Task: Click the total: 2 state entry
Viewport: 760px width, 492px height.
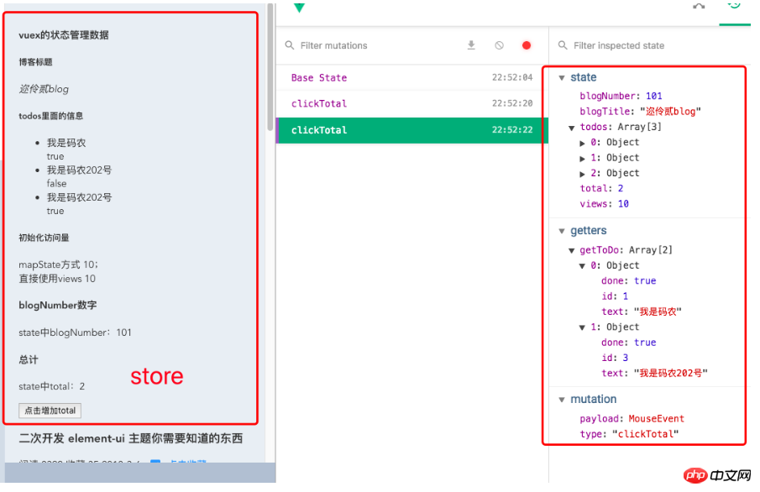Action: pos(601,189)
